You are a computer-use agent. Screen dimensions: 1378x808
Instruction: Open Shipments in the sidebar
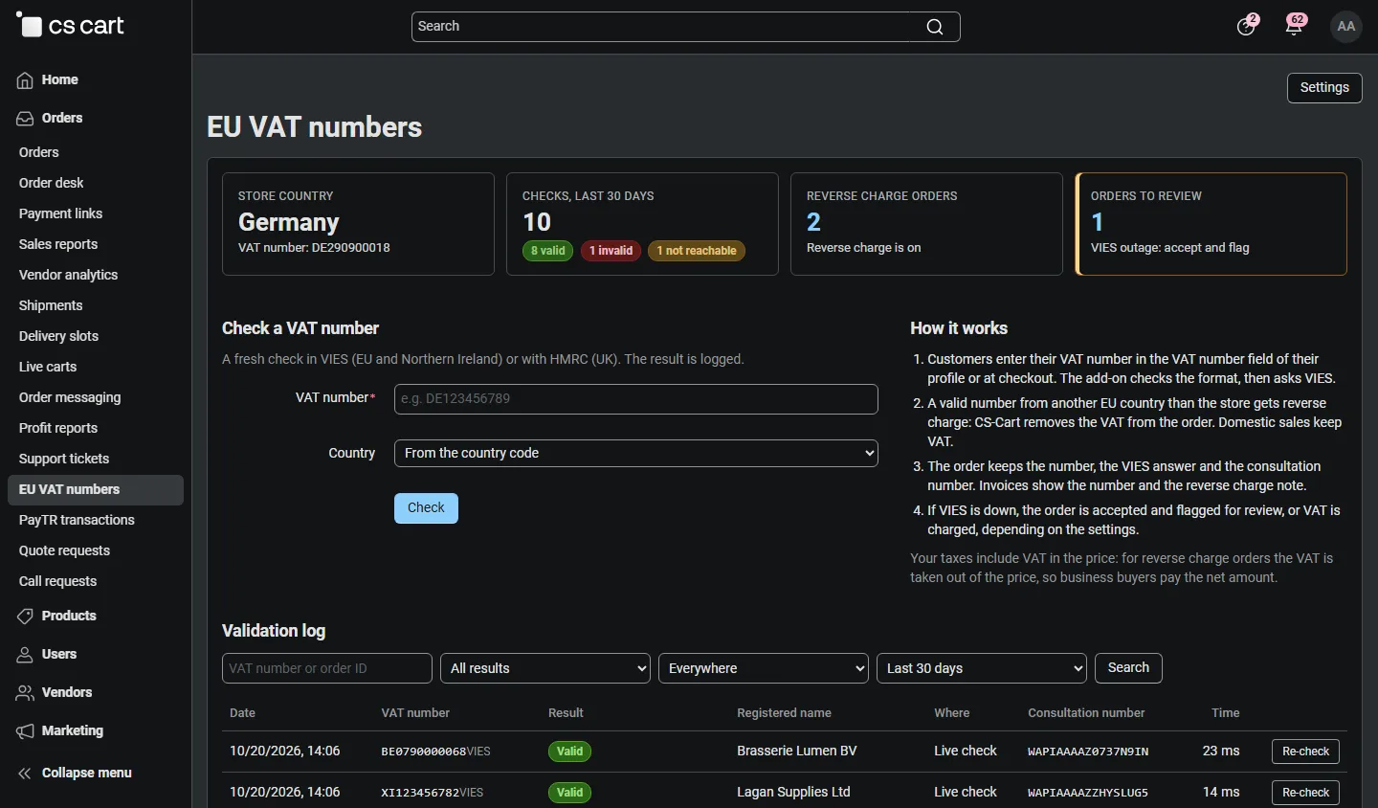coord(51,305)
